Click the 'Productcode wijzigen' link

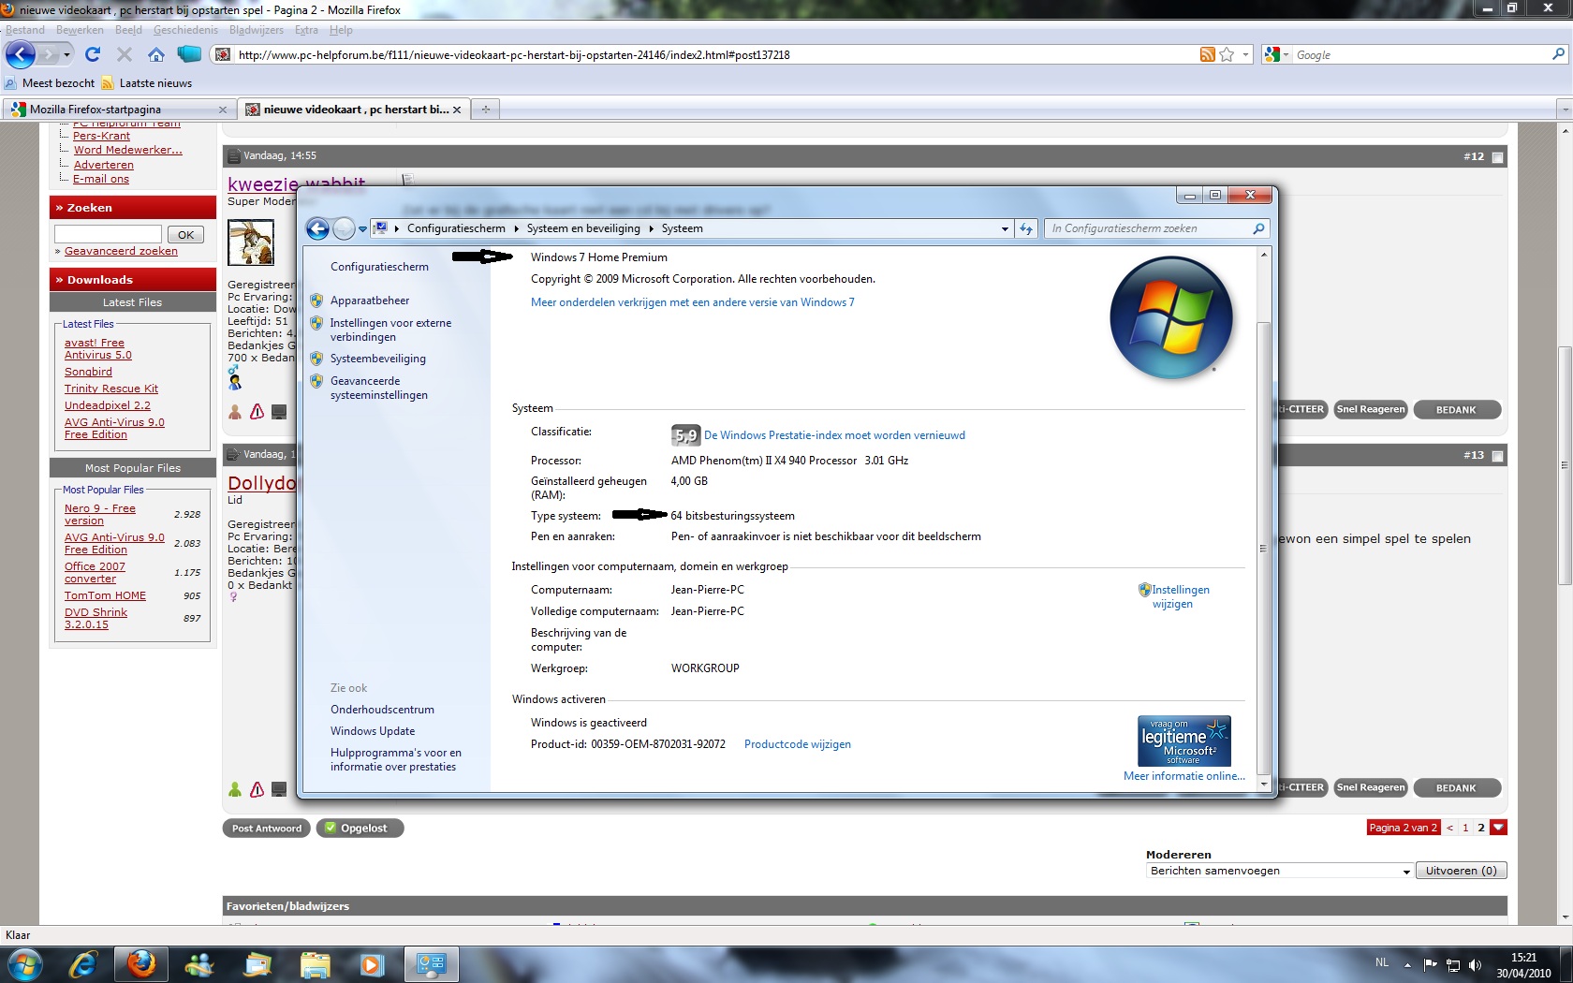click(x=798, y=744)
